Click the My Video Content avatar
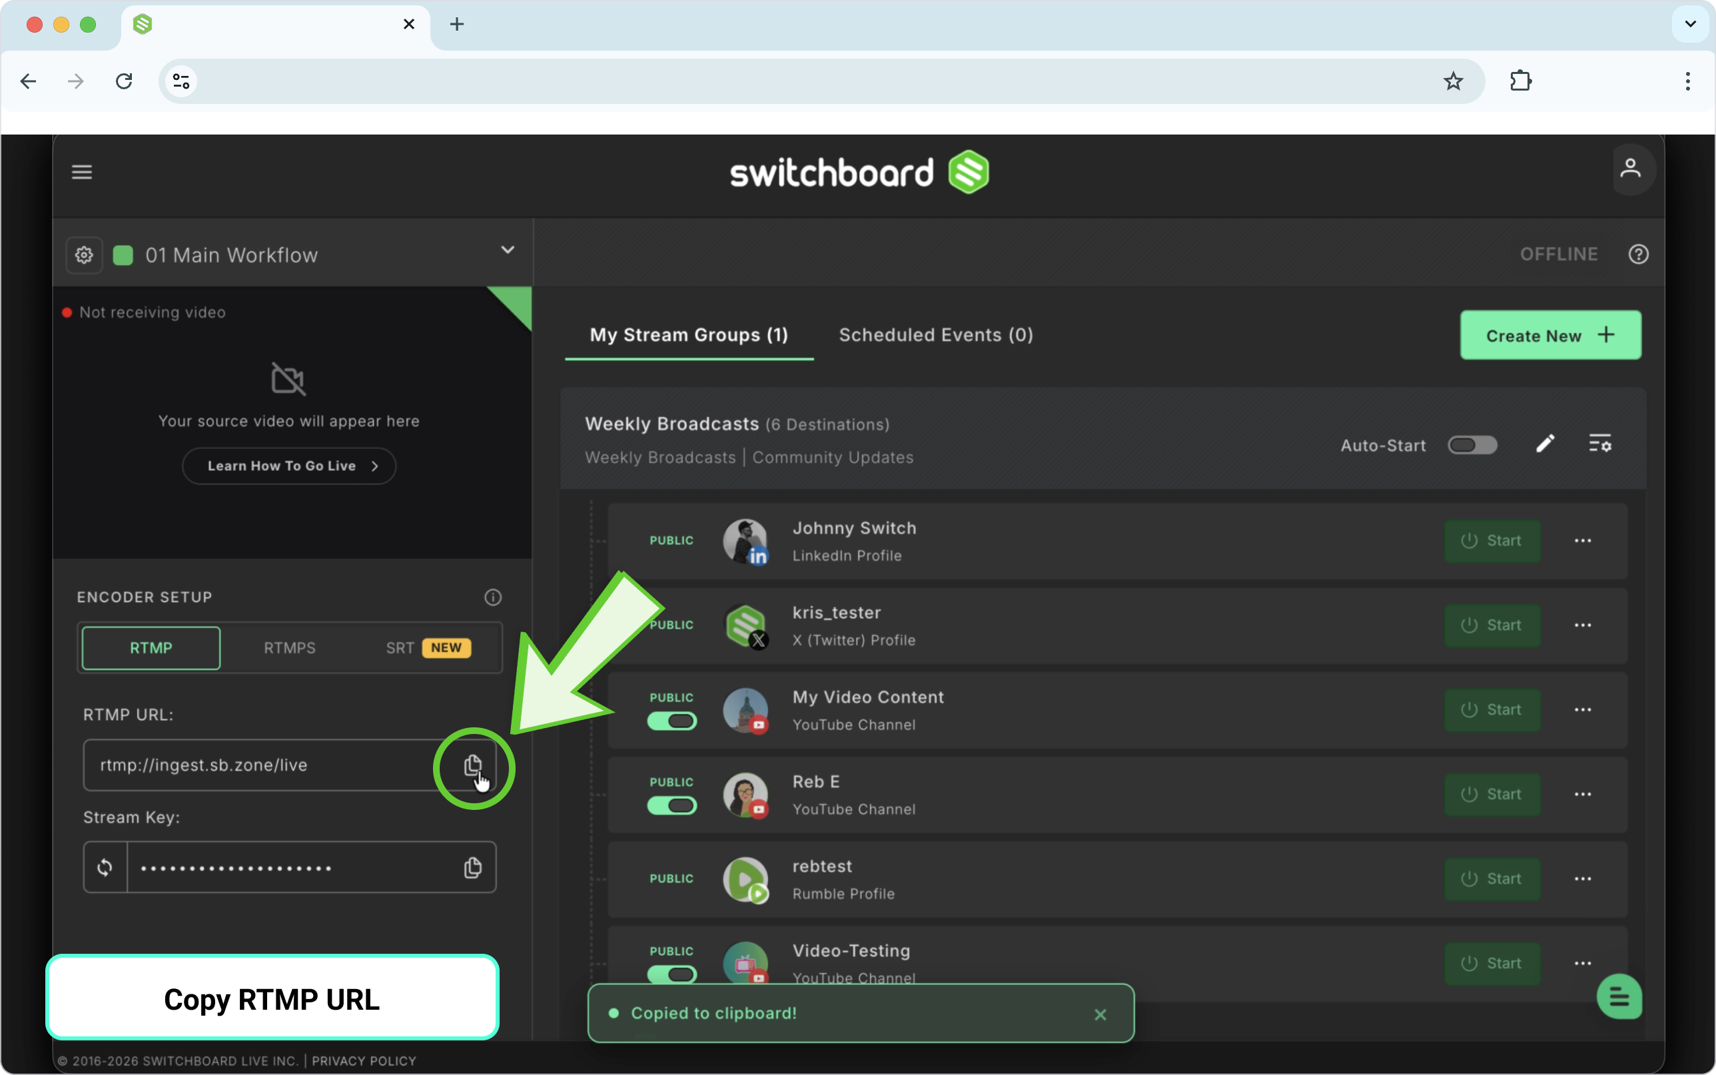 [745, 711]
